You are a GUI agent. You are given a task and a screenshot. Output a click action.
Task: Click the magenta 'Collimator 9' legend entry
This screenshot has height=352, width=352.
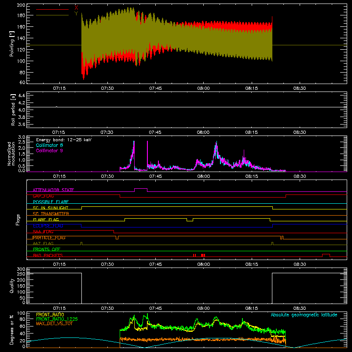tap(49, 150)
